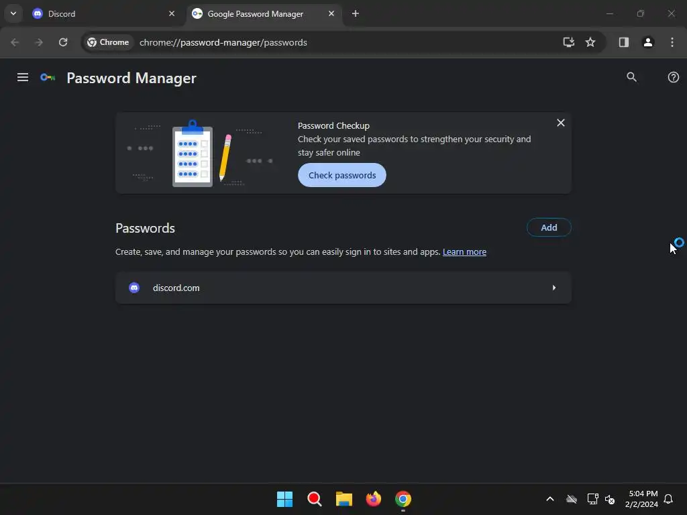This screenshot has width=687, height=515.
Task: Click the Discord favicon in password list
Action: [134, 288]
